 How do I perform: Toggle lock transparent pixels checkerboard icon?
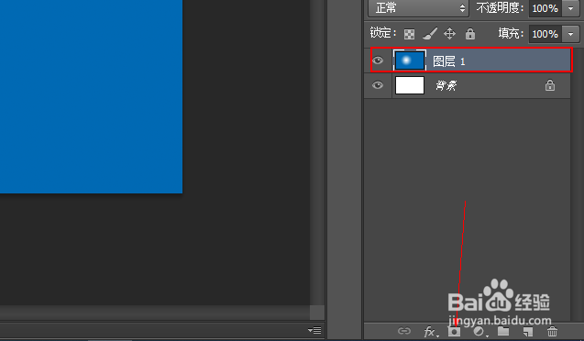tap(409, 34)
